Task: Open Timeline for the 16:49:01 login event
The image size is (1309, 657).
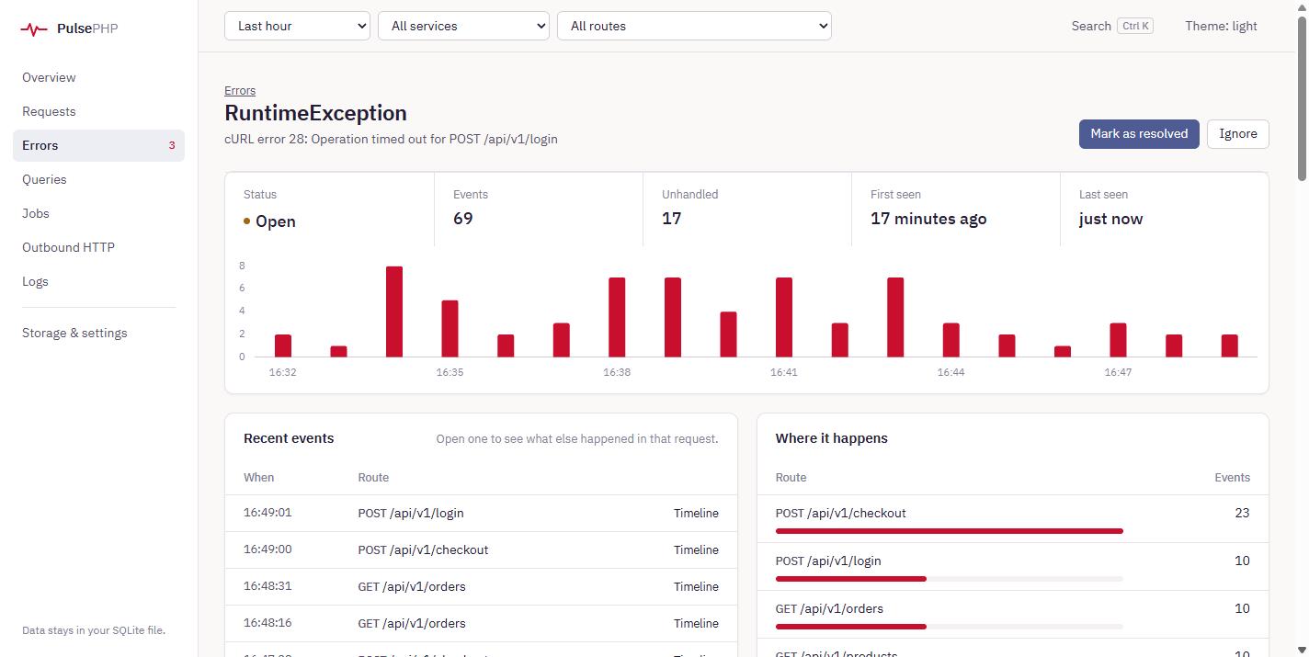Action: (x=696, y=513)
